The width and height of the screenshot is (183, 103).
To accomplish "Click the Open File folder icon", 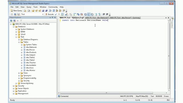I will 33,11.
